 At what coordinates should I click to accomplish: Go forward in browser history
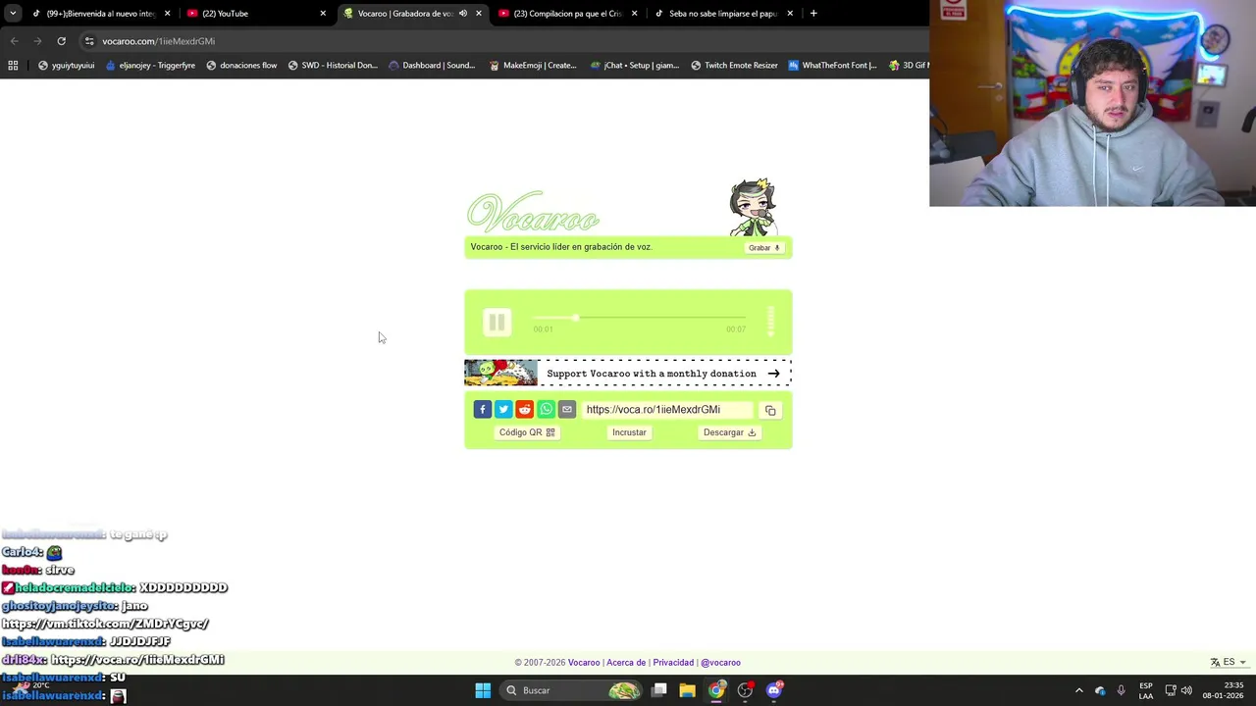(37, 41)
